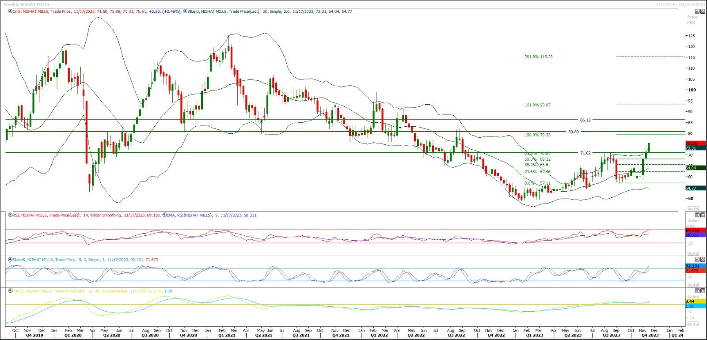Click the red 75.51 last price tag
The image size is (707, 340).
[695, 144]
